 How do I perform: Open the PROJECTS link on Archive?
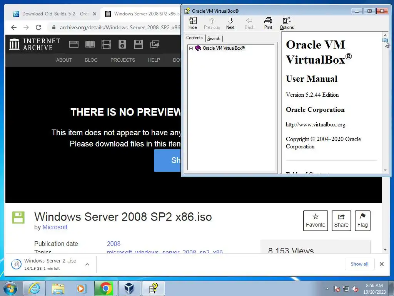123,60
